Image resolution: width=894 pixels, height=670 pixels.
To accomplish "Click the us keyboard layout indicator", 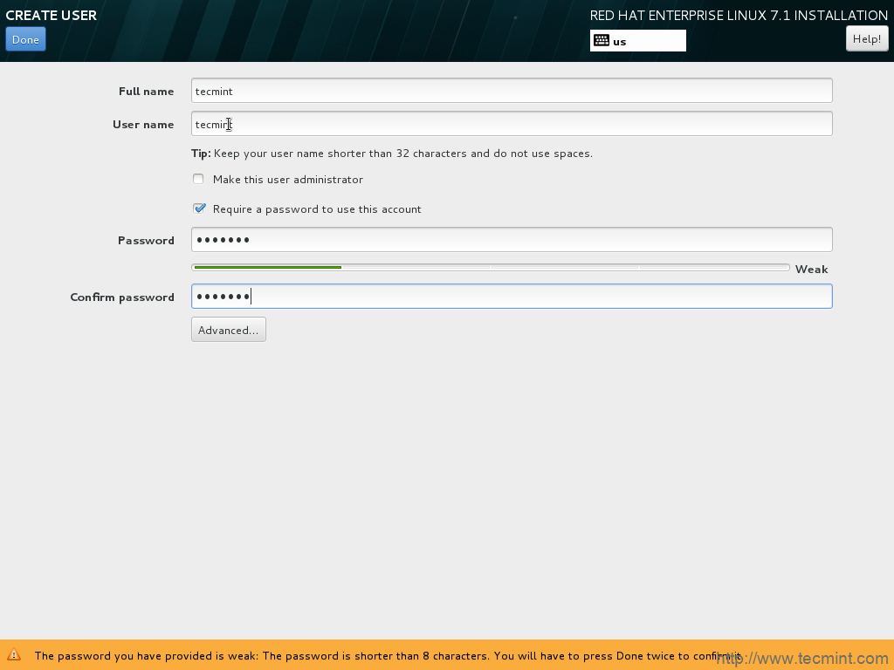I will pyautogui.click(x=637, y=40).
